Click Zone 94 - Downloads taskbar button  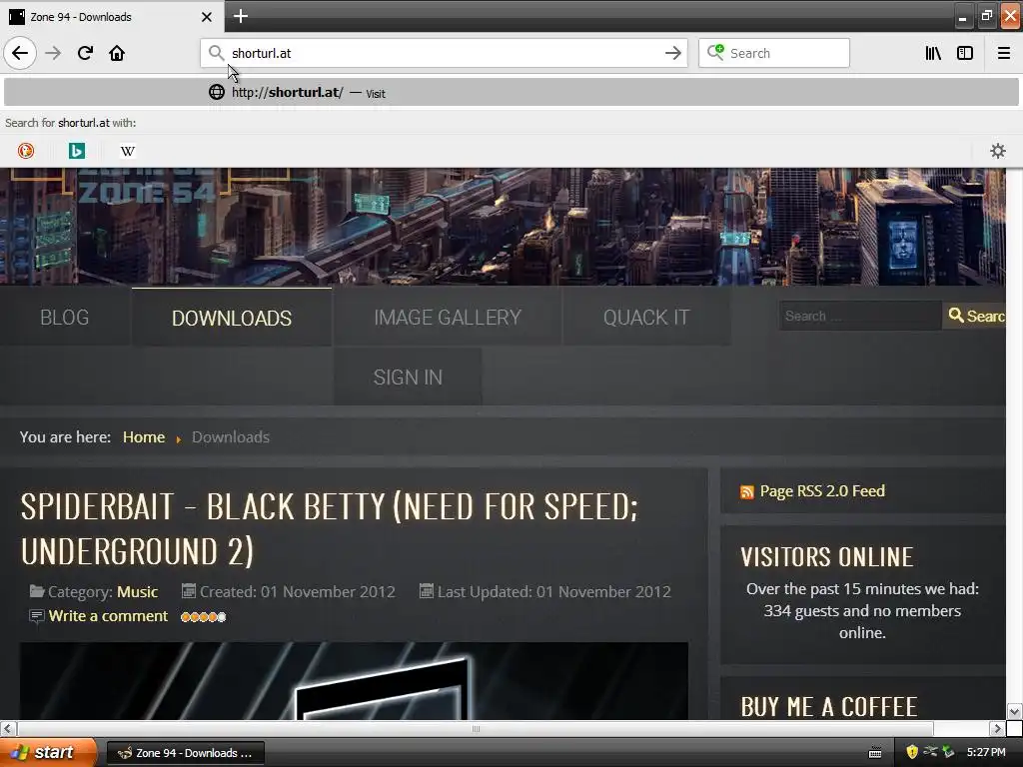[185, 753]
